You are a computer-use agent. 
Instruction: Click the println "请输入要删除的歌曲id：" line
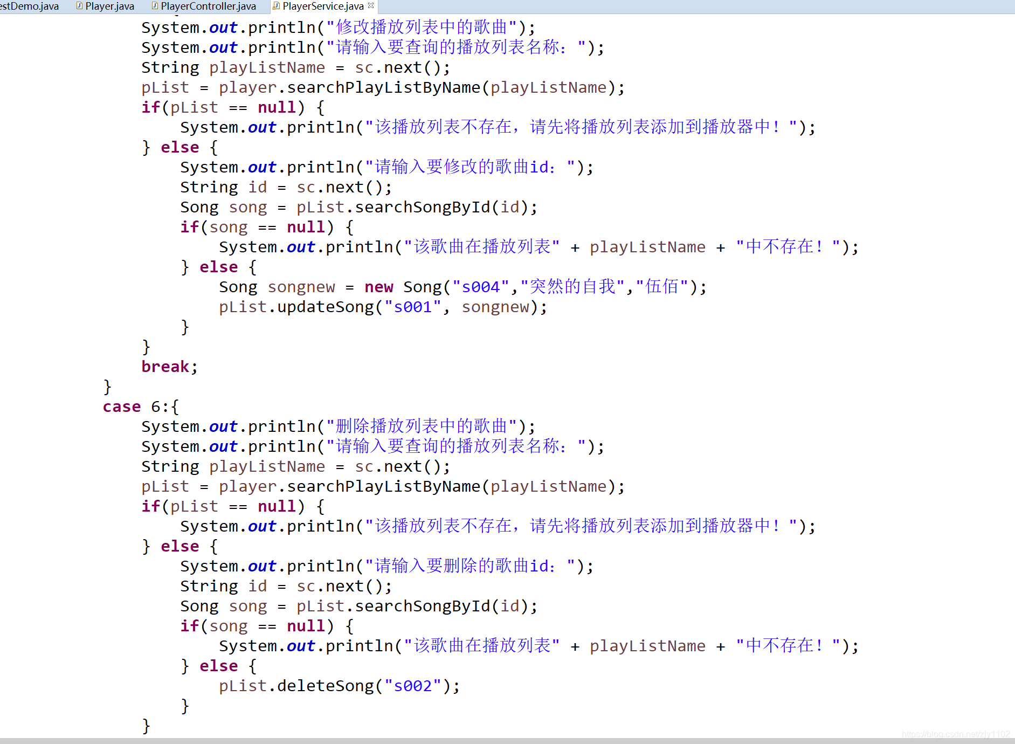point(387,566)
